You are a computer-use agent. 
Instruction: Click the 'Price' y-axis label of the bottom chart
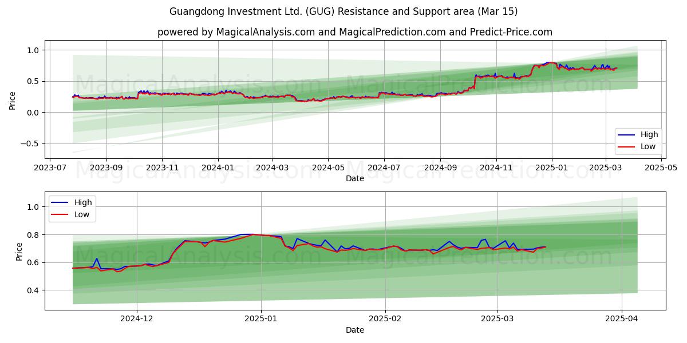[19, 252]
